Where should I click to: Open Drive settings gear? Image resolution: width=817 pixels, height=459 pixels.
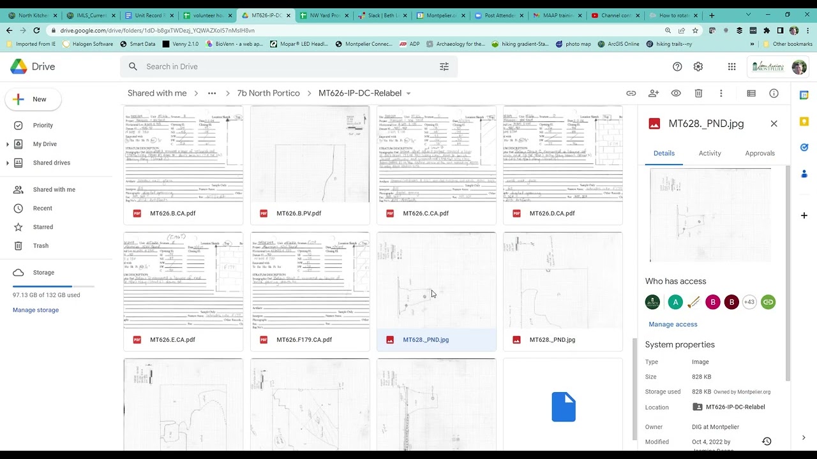tap(698, 66)
